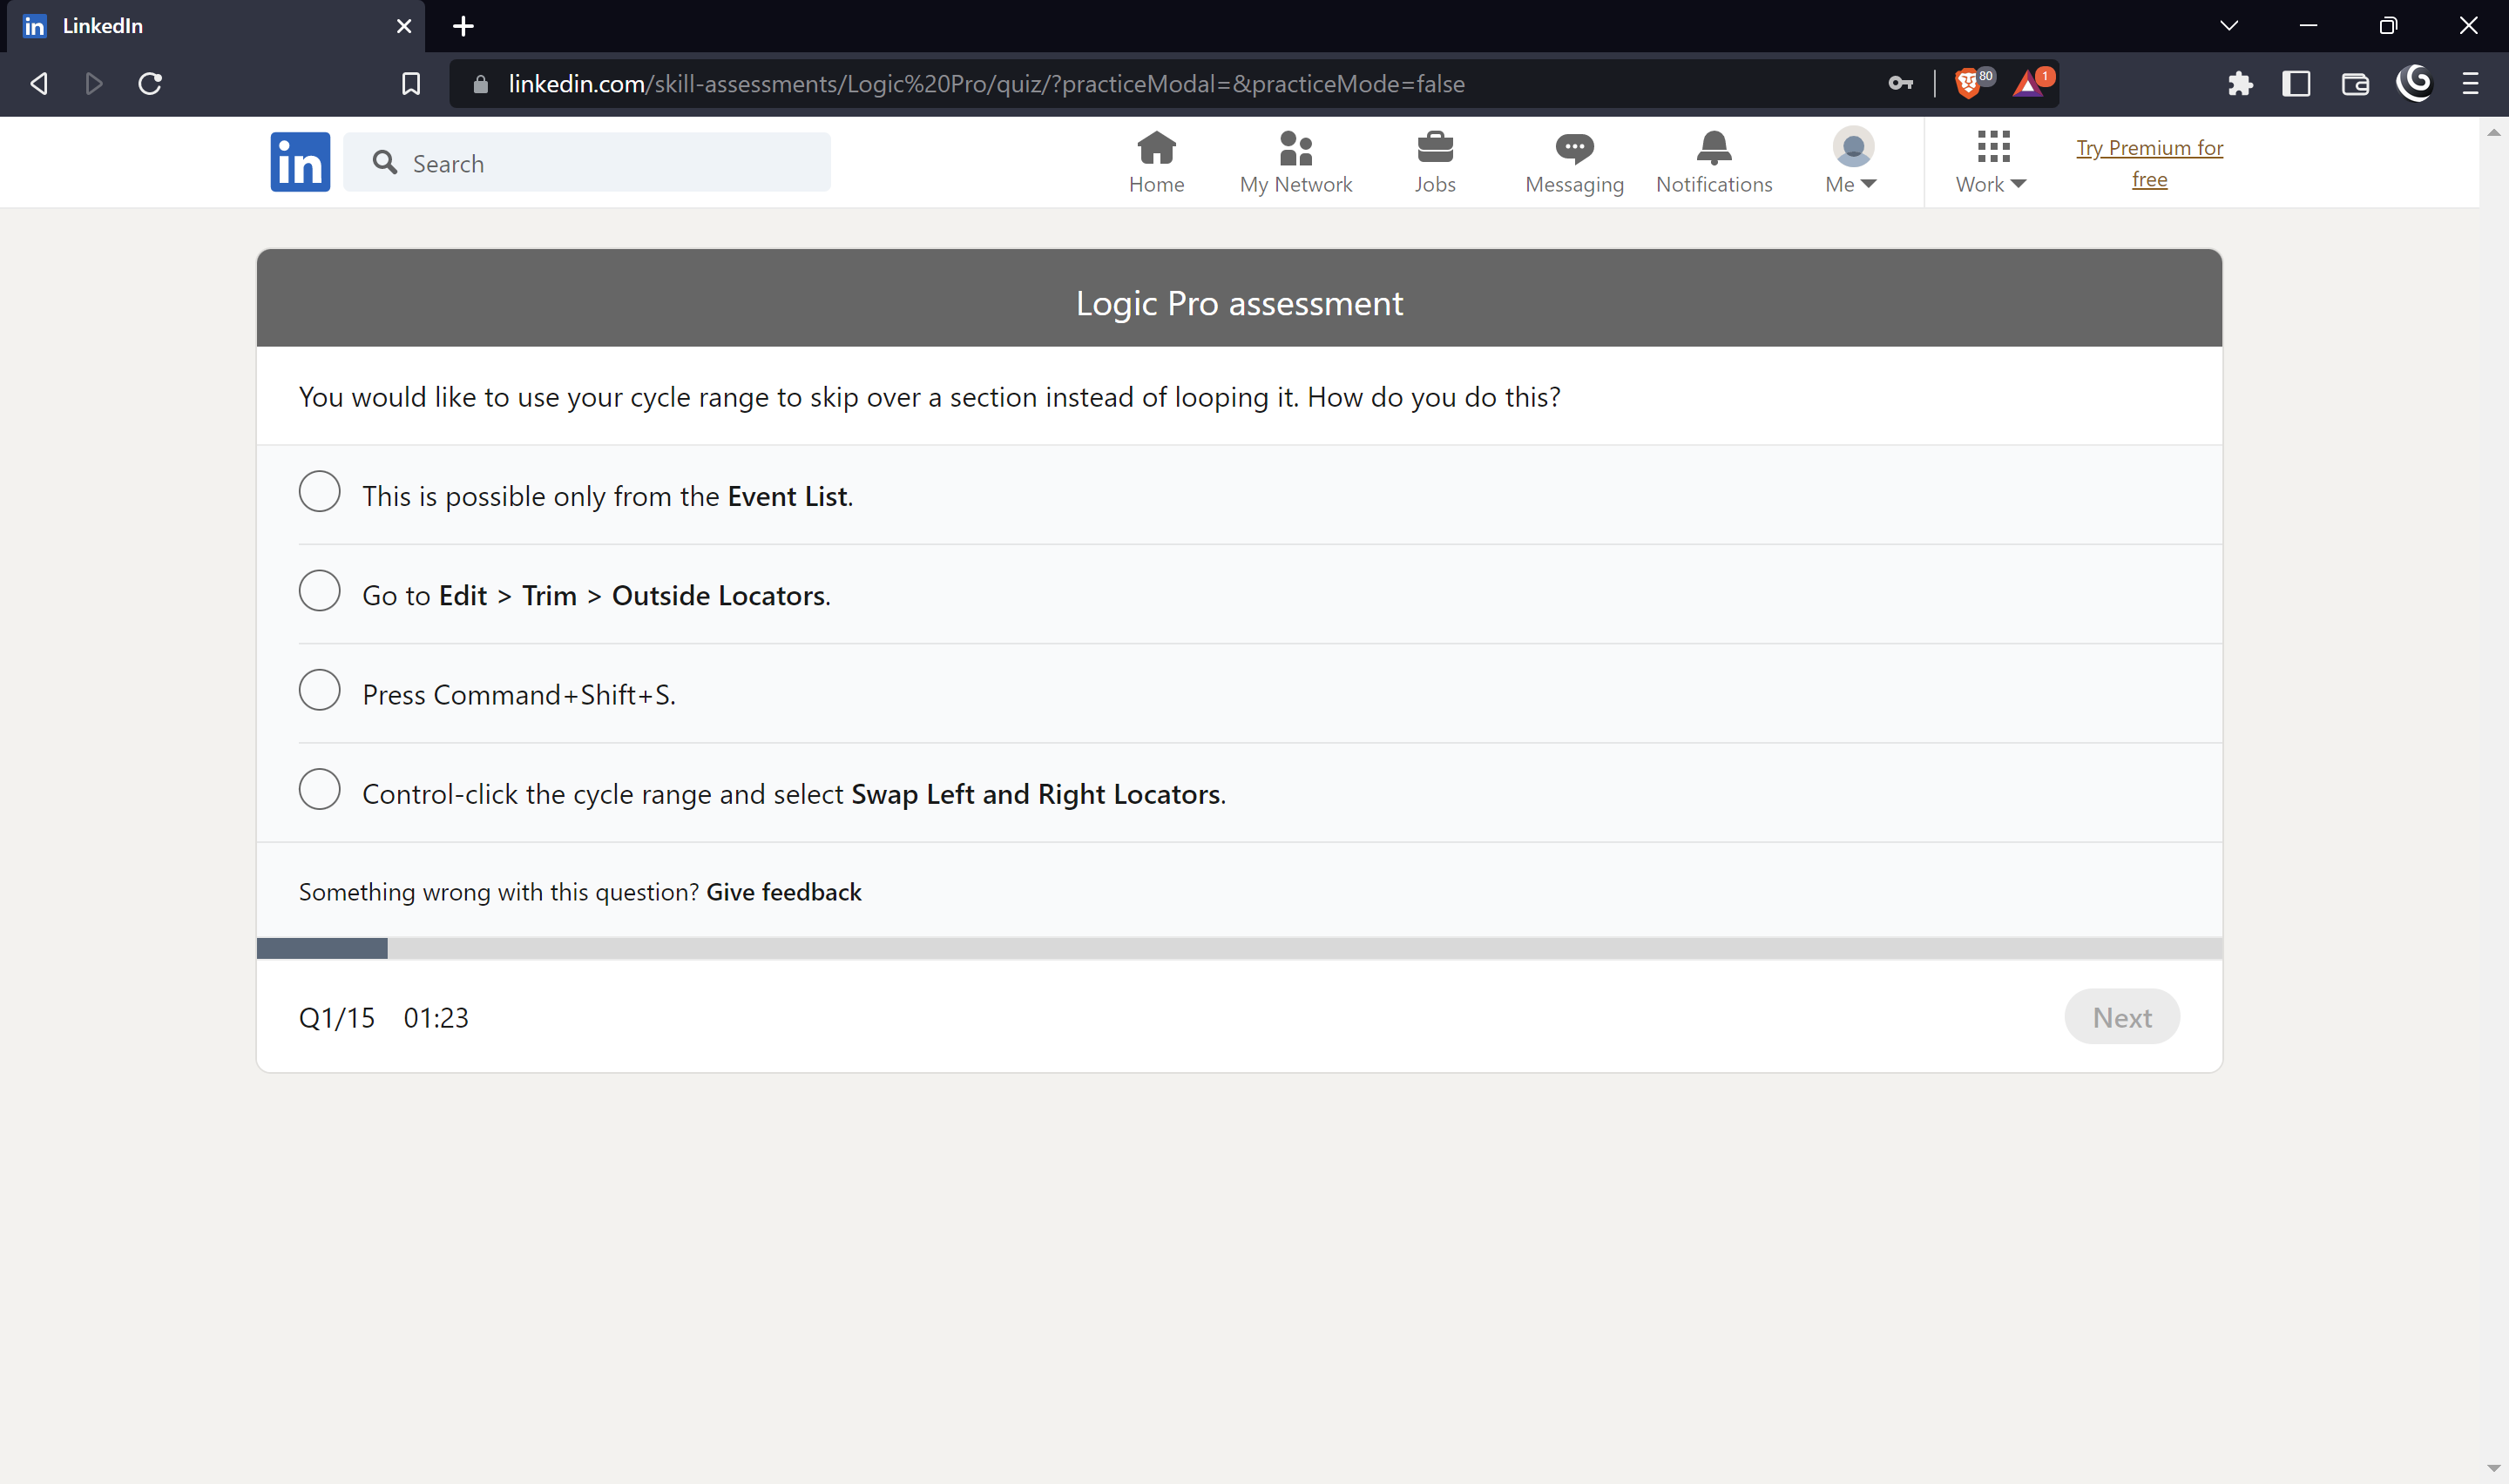Open the Grammarly extension icon

[x=2415, y=84]
